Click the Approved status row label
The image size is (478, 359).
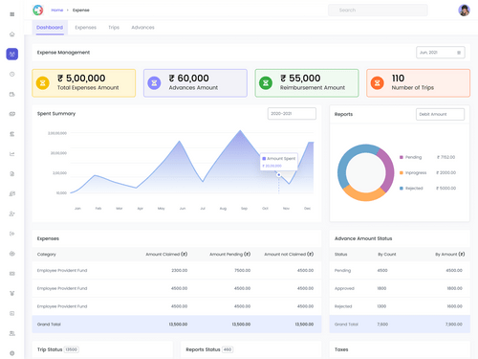coord(344,288)
